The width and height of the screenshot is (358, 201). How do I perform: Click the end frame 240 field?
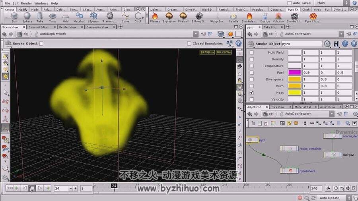tap(316, 188)
